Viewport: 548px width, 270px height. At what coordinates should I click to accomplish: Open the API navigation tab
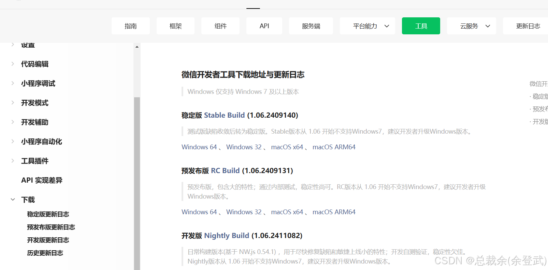tap(264, 26)
